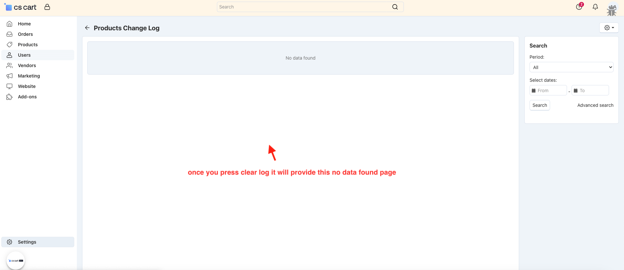This screenshot has width=624, height=270.
Task: Click the Vendors people icon
Action: tap(9, 65)
